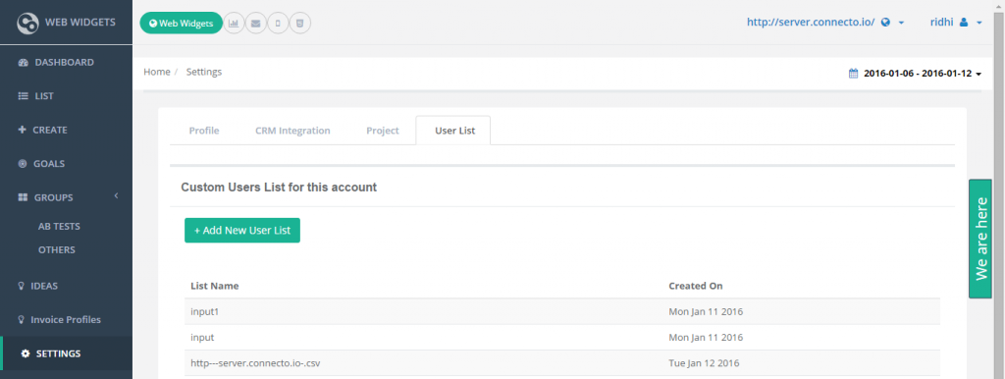Switch to the Profile tab
1005x379 pixels.
coord(204,131)
